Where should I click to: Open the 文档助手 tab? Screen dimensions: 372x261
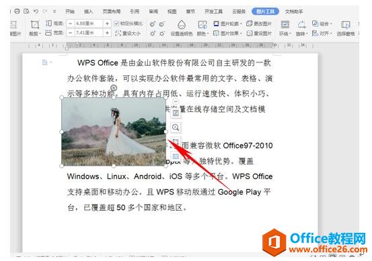tap(294, 11)
